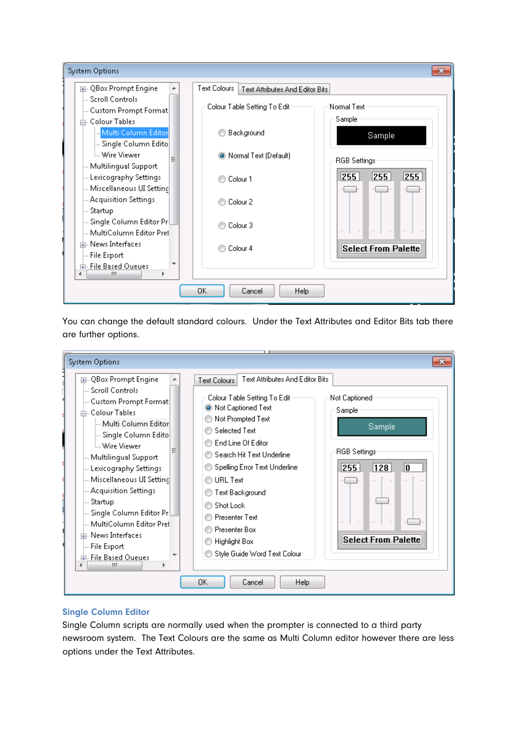Viewport: 517px width, 732px height.
Task: Click Cancel in the upper System Options dialog
Action: (252, 291)
